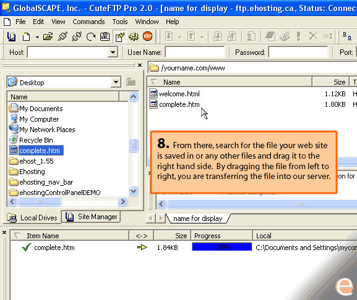Sort remote list by Name column
357x300 pixels.
tap(230, 82)
